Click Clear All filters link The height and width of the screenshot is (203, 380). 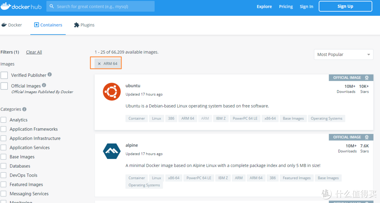34,52
